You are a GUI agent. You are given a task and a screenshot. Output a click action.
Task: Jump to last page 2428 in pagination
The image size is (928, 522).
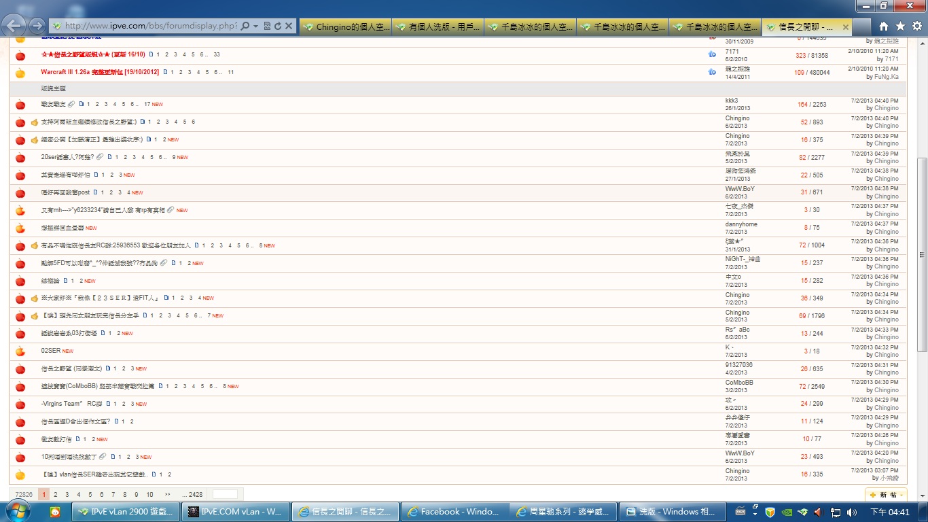pyautogui.click(x=195, y=495)
